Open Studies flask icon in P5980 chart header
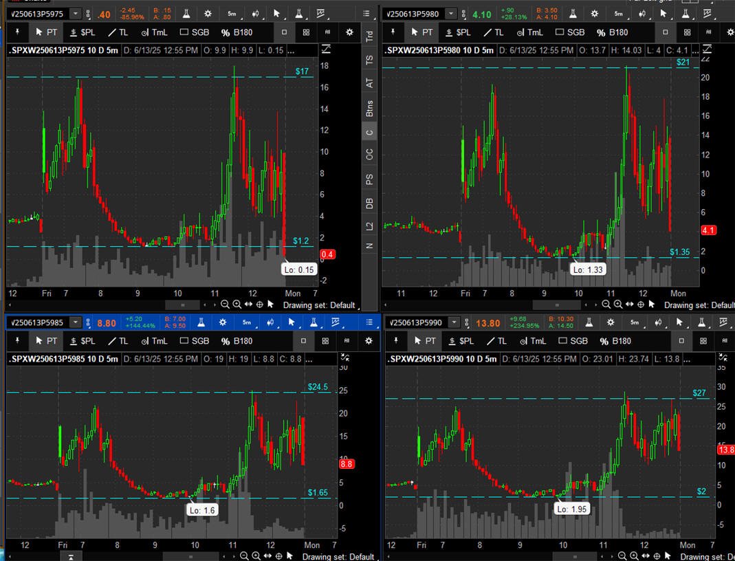This screenshot has height=561, width=735. tap(573, 14)
